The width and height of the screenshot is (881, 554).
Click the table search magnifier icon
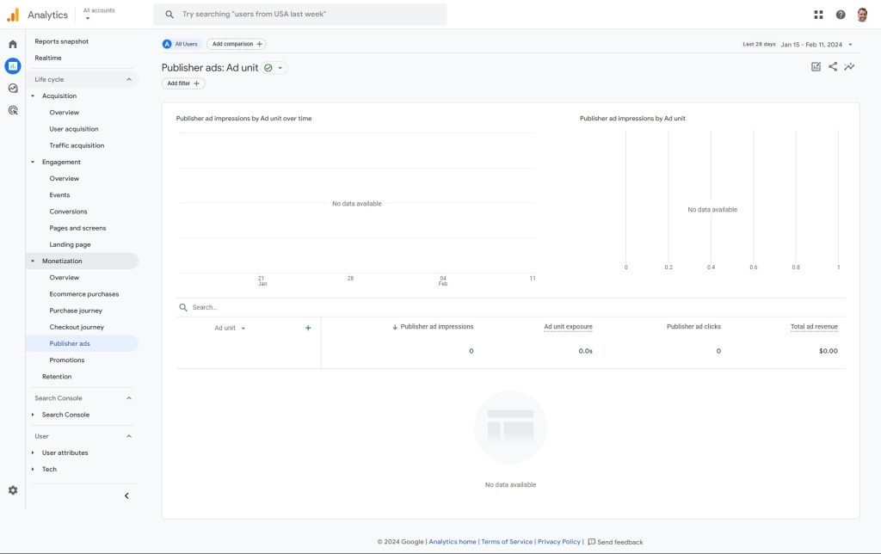183,307
